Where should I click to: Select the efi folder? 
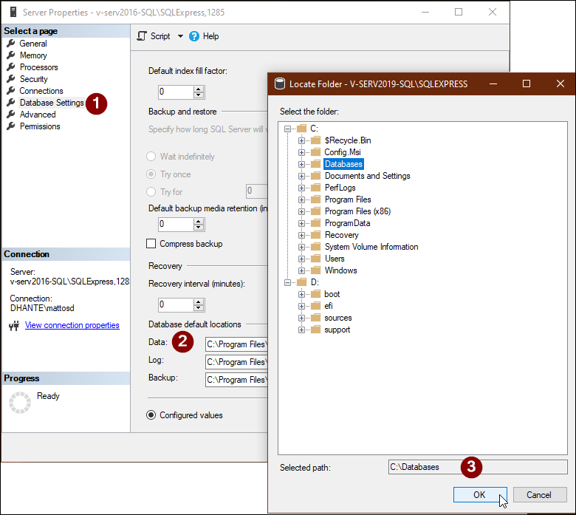coord(329,306)
